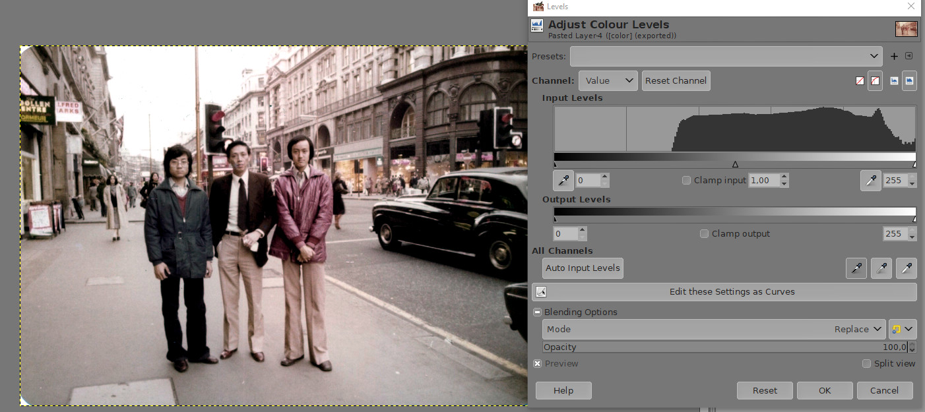
Task: Set histogram to linear display
Action: [x=894, y=80]
